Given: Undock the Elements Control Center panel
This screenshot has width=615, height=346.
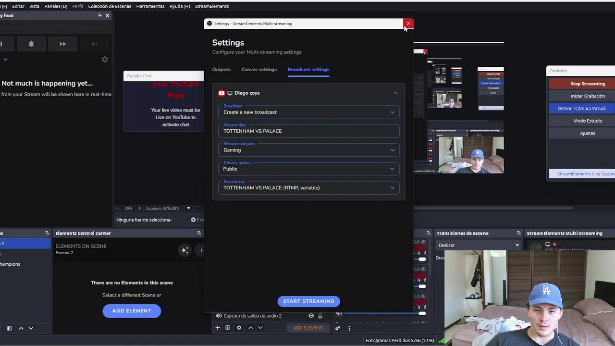Looking at the screenshot, I should pyautogui.click(x=199, y=233).
